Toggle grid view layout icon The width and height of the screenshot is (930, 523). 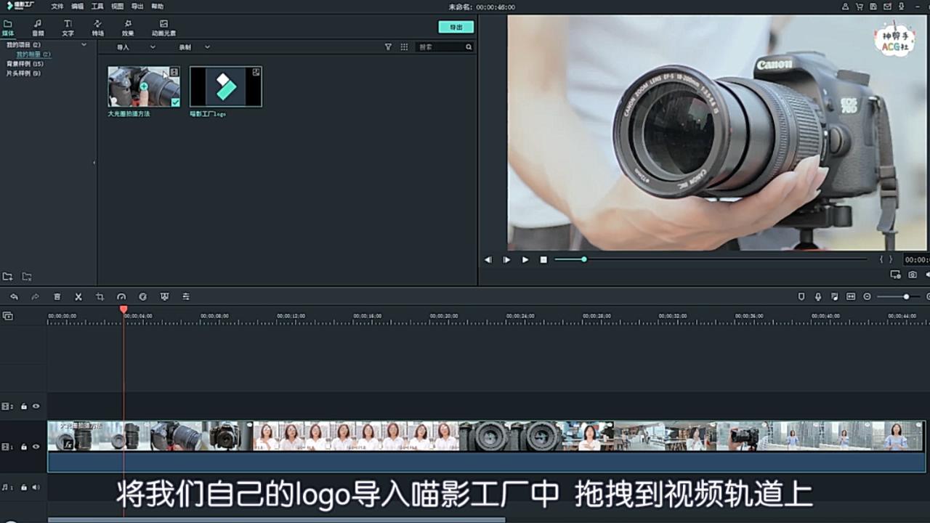point(404,46)
